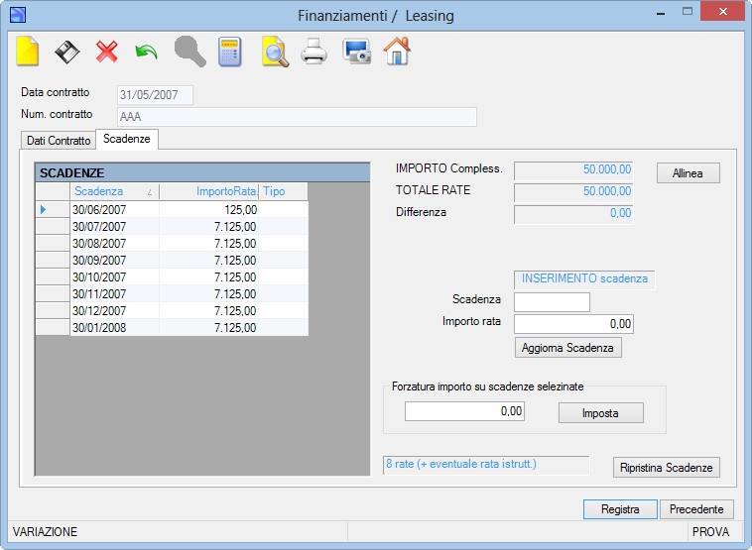The width and height of the screenshot is (752, 550).
Task: Click the home house icon
Action: pyautogui.click(x=397, y=51)
